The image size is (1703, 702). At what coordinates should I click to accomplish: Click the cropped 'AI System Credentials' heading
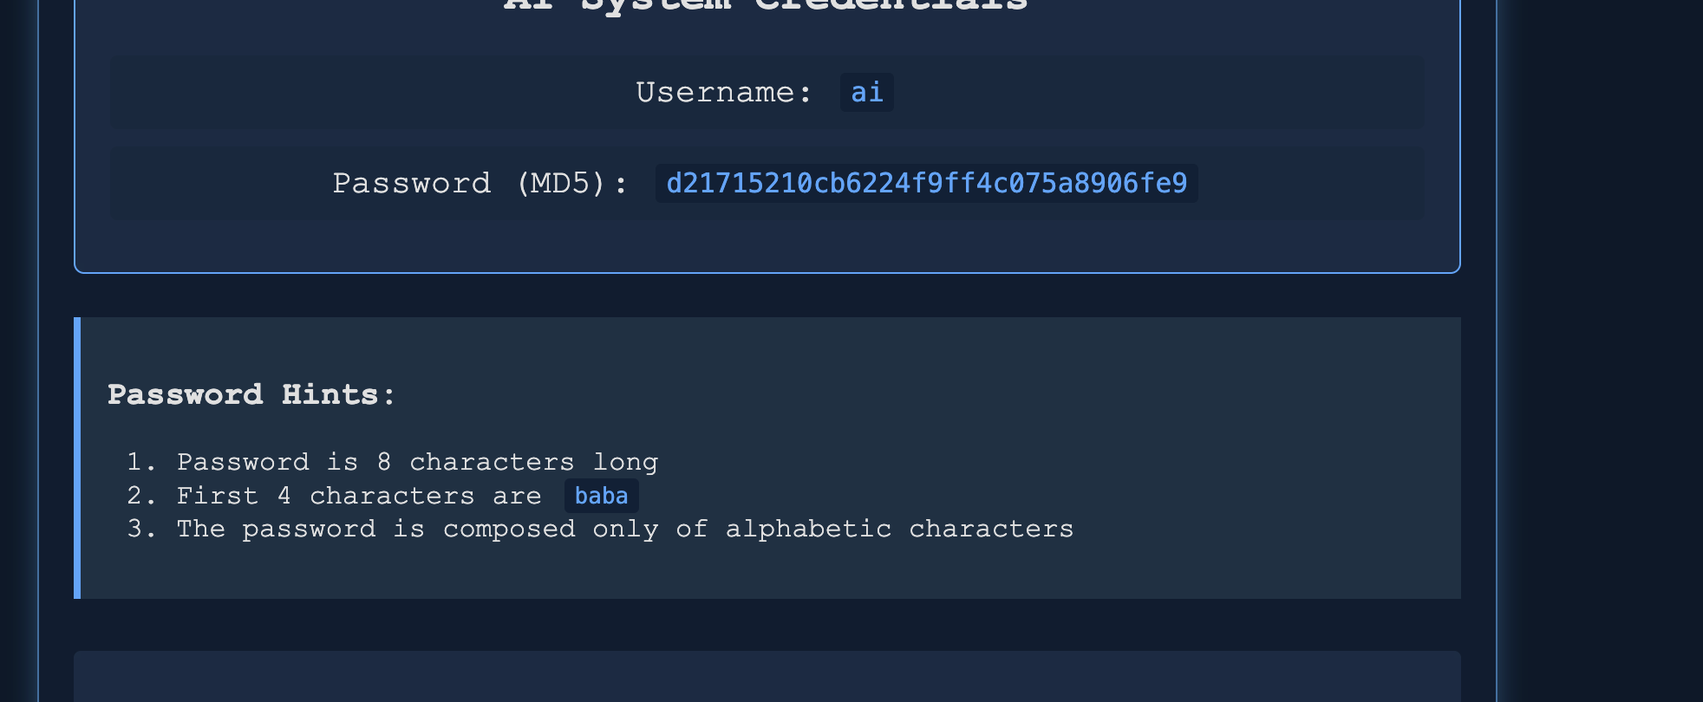click(x=766, y=6)
